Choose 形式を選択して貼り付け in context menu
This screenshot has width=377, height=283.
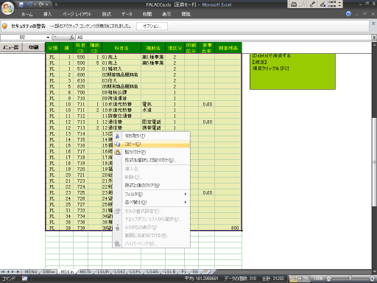click(x=151, y=160)
